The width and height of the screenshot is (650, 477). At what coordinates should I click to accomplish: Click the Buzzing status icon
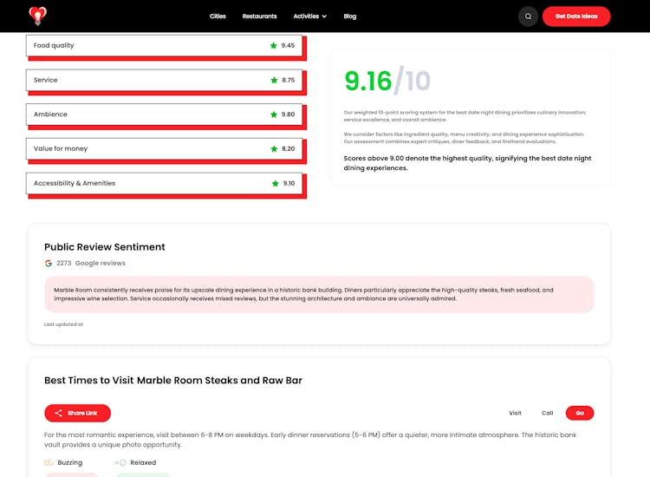pos(49,462)
